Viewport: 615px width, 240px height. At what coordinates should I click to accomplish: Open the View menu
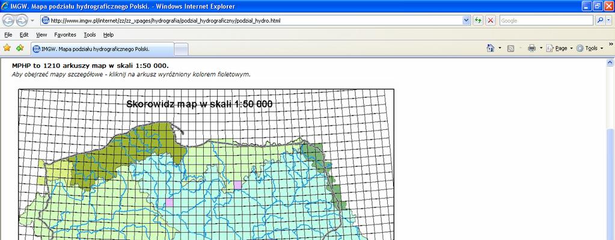(x=41, y=35)
